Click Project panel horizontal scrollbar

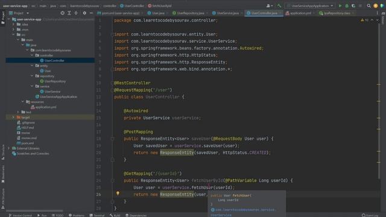[34, 210]
